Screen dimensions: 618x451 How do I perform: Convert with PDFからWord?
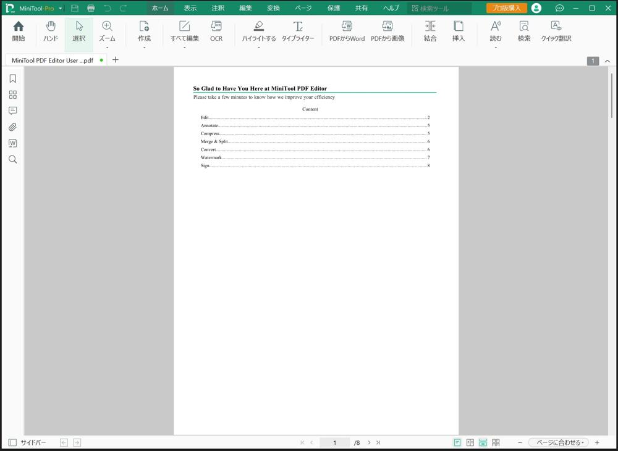(347, 31)
